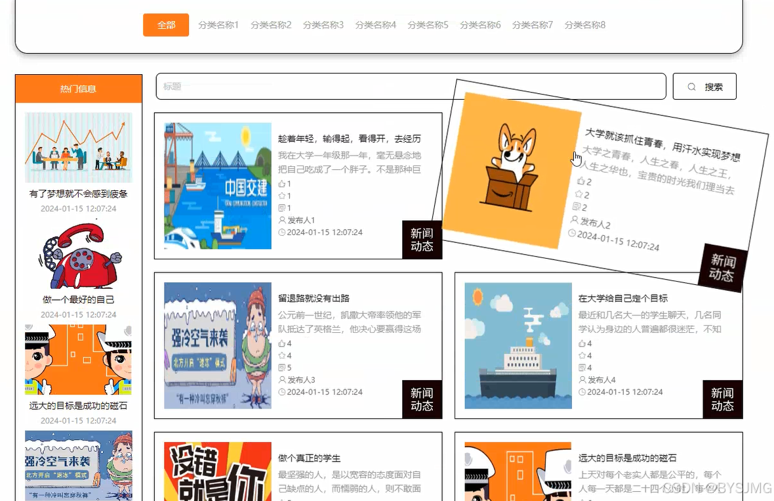Open 中国交建 article image
The width and height of the screenshot is (774, 501).
[218, 186]
